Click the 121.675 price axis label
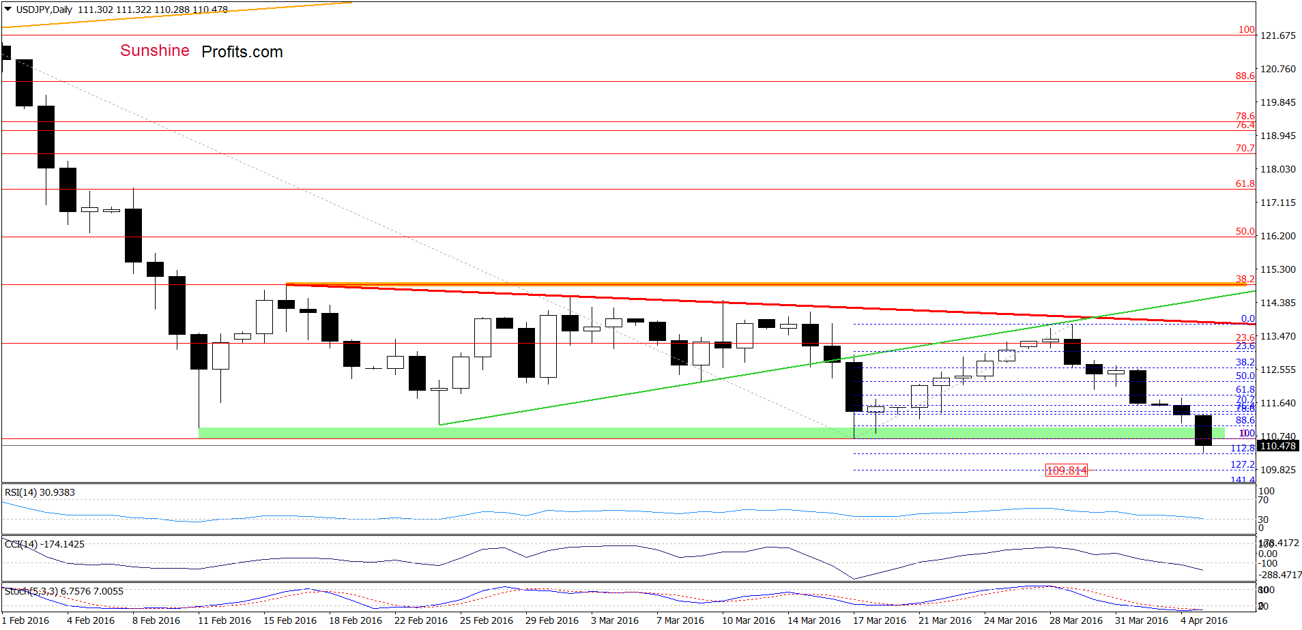This screenshot has height=630, width=1302. [1278, 35]
